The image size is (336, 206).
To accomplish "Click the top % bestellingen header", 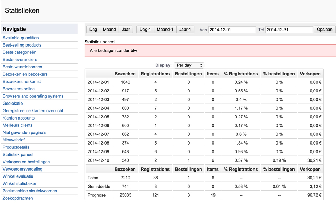I will click(279, 74).
